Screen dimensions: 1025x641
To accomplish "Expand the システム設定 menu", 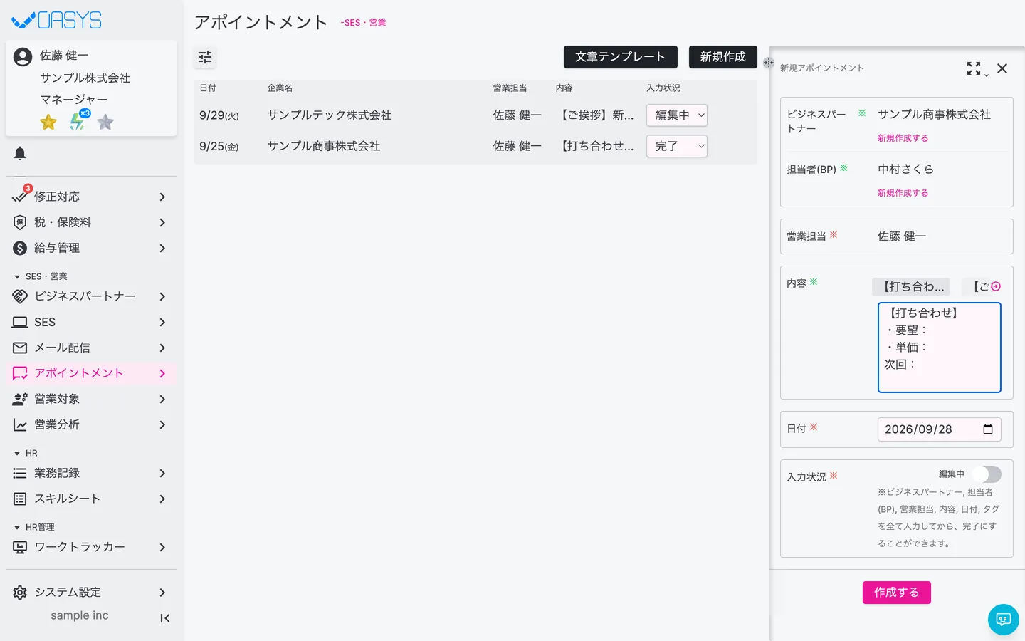I will [91, 593].
